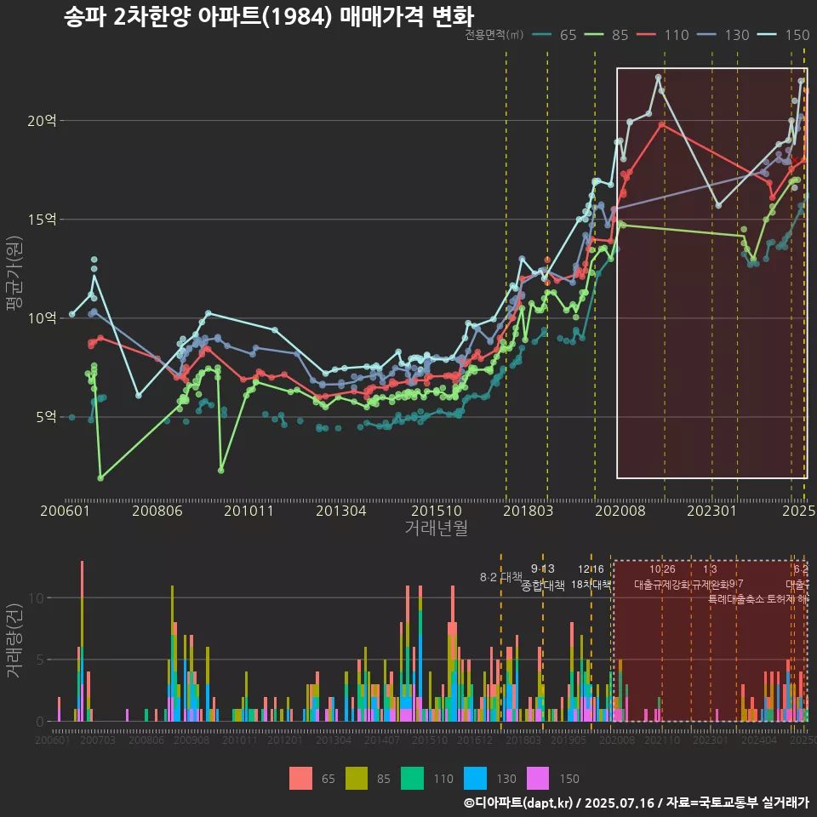Click '200703' on the volume chart x-axis

[x=98, y=740]
